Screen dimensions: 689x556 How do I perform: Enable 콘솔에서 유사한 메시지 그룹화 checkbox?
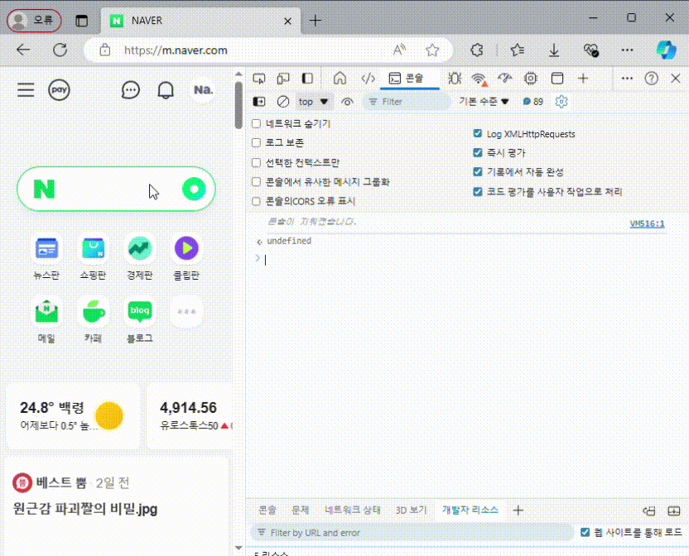point(256,182)
